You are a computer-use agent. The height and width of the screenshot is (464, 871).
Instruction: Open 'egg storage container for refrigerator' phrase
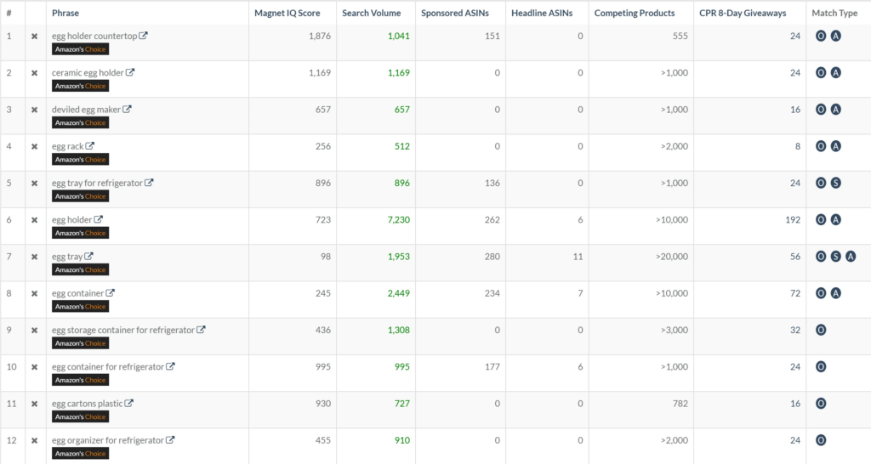click(122, 330)
